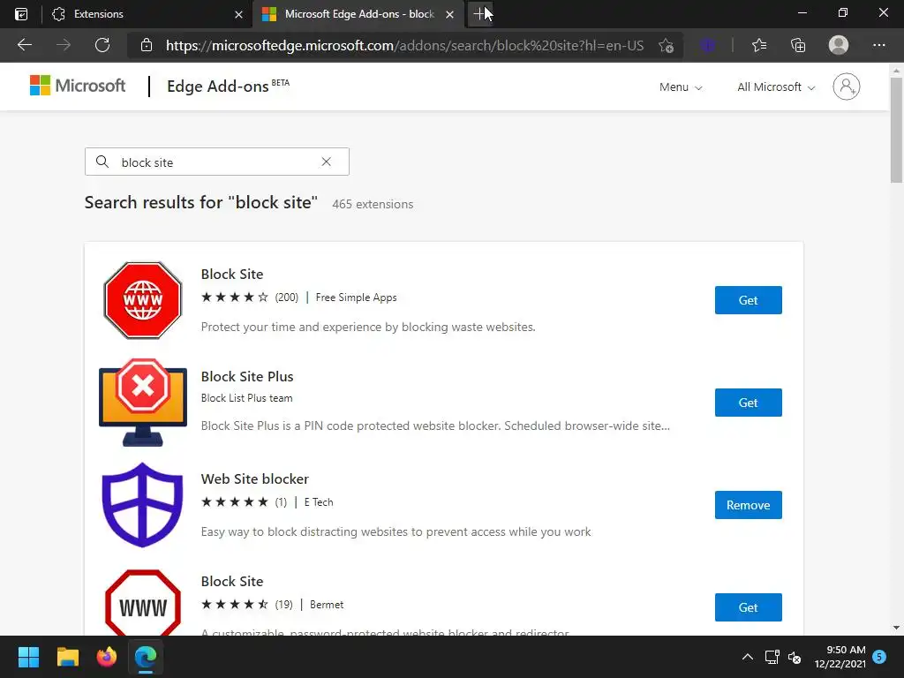Click 'Block List Plus team' publisher
The width and height of the screenshot is (904, 678).
tap(246, 398)
